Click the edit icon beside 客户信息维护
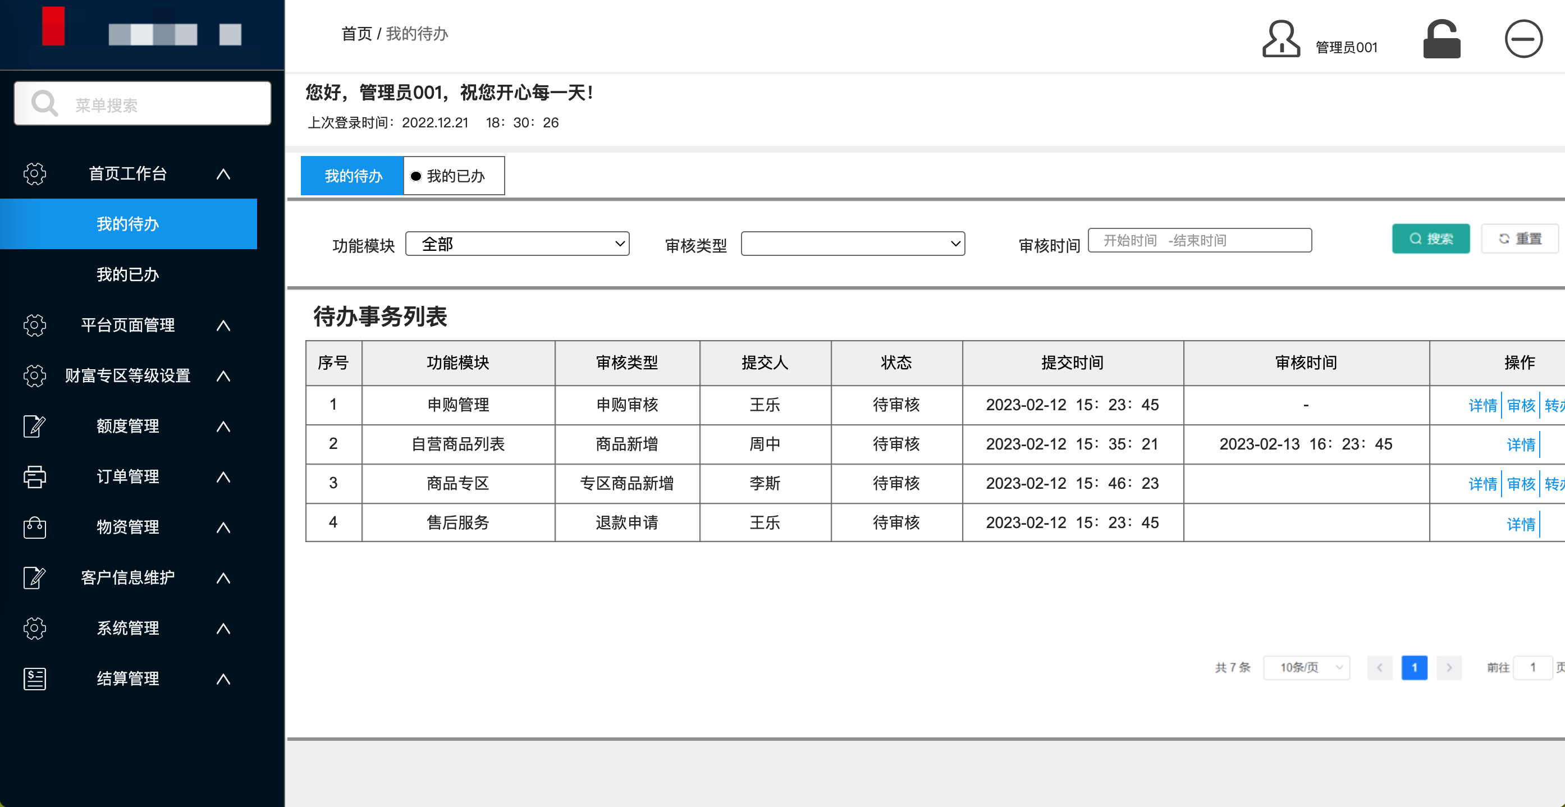 [34, 577]
